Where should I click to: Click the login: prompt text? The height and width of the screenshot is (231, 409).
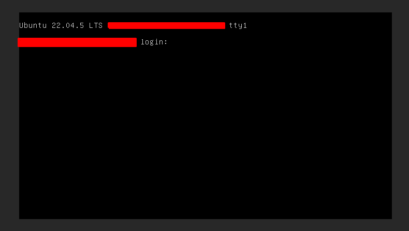click(154, 42)
